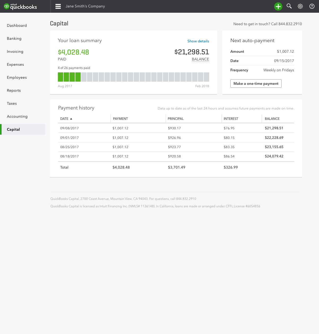Click the $923.77 principal cell
The image size is (319, 334).
(174, 147)
